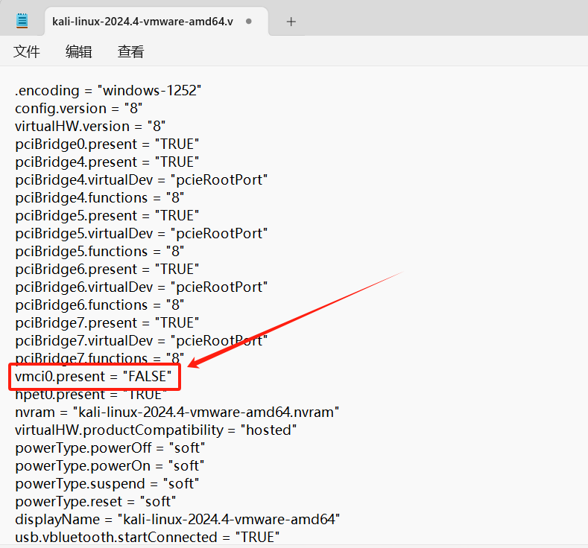The image size is (588, 548).
Task: Open the 文件 menu
Action: (27, 51)
